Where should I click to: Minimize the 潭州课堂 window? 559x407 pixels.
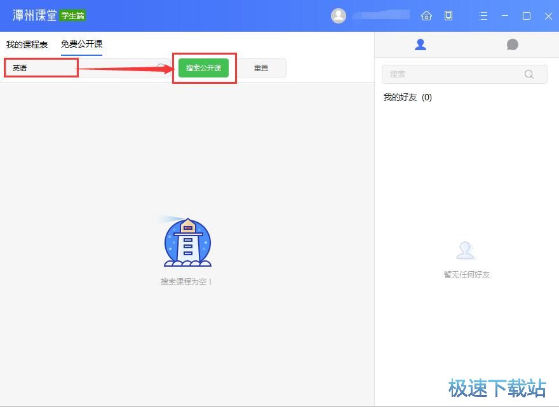[x=505, y=16]
